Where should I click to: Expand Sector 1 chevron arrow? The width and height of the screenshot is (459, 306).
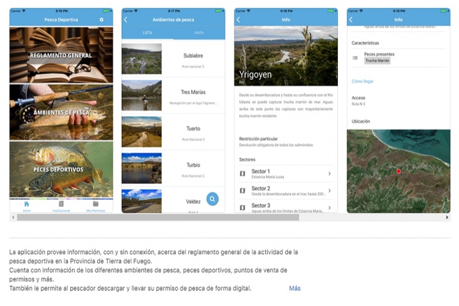pos(329,174)
